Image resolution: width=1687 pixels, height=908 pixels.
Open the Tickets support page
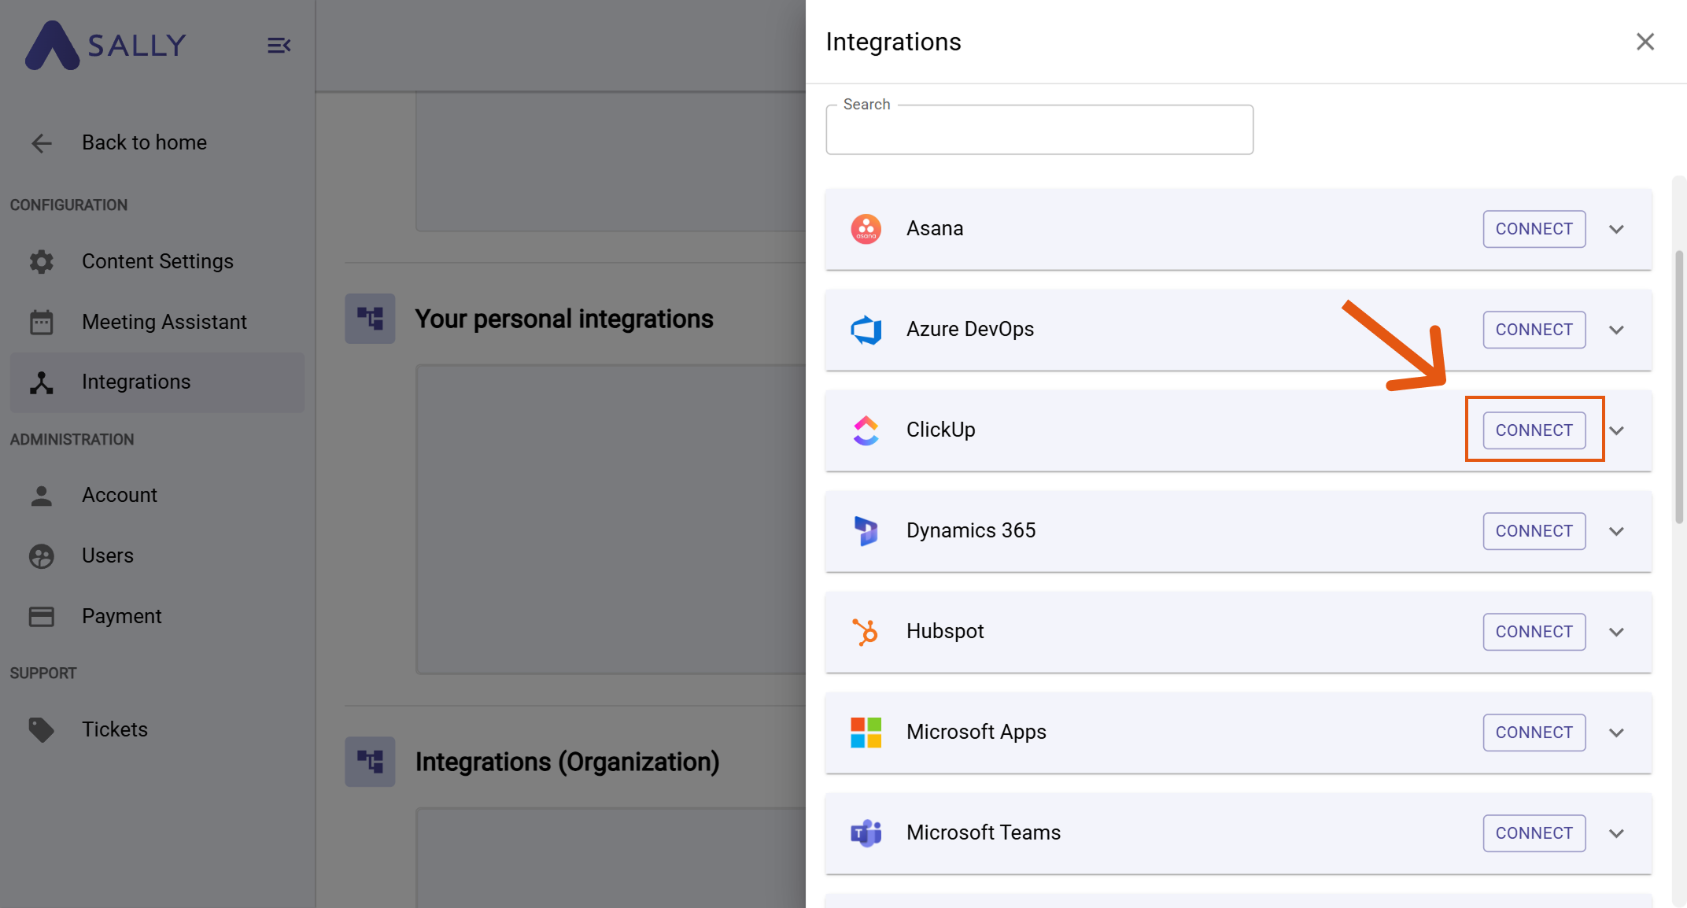[x=157, y=730]
